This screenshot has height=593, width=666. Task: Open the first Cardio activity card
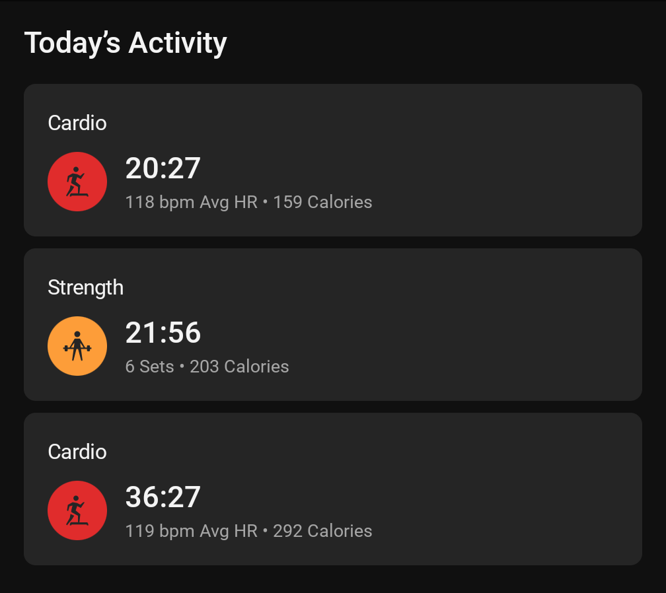pos(332,160)
